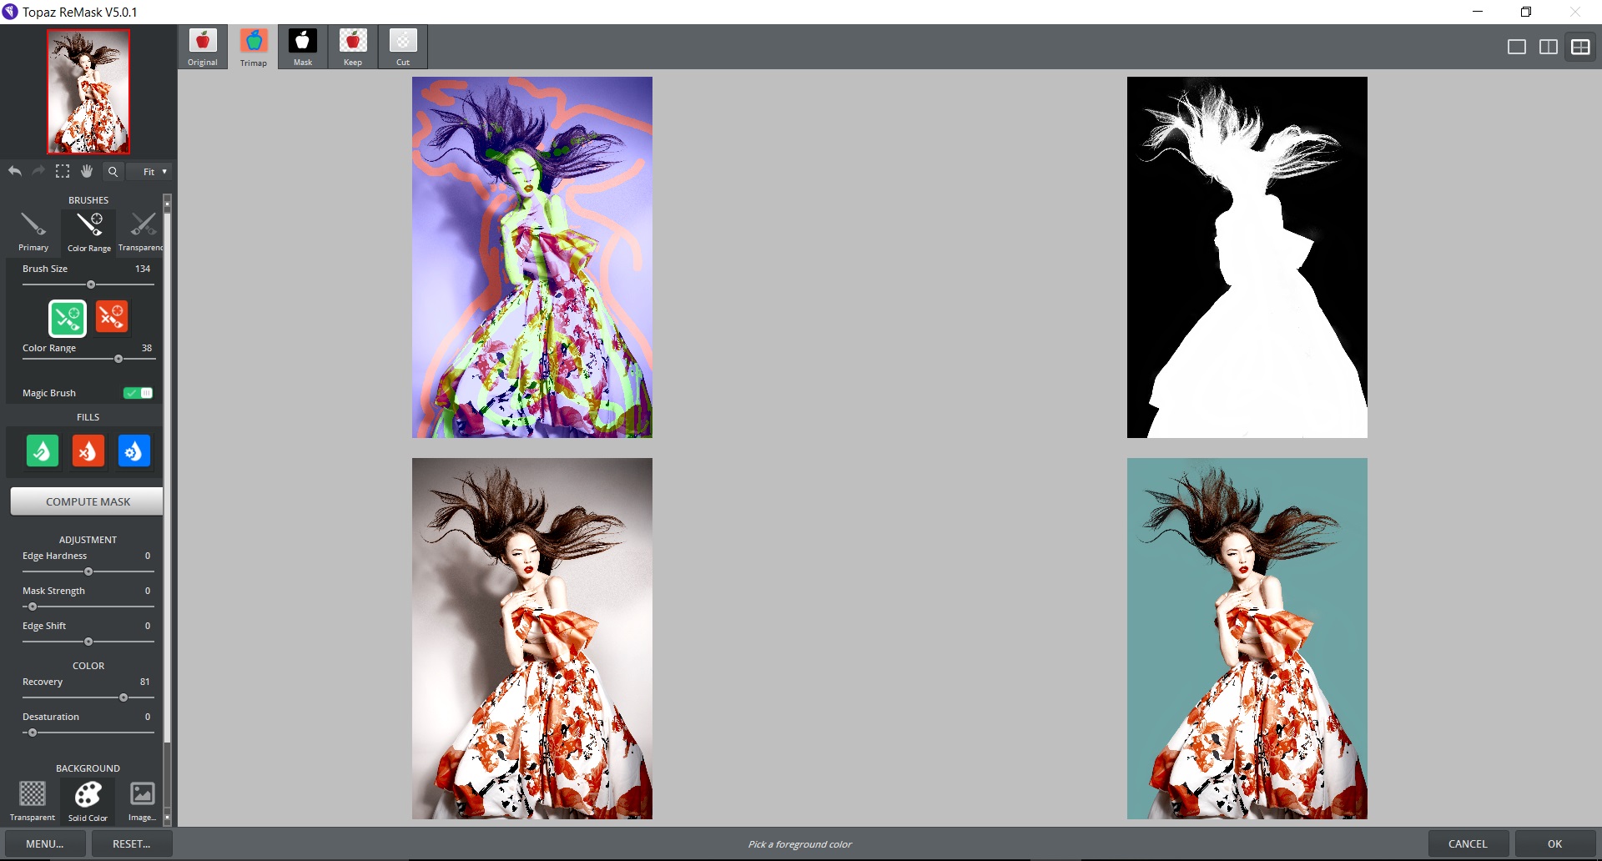Enable the green keep Color Range brush
Image resolution: width=1602 pixels, height=861 pixels.
(68, 318)
